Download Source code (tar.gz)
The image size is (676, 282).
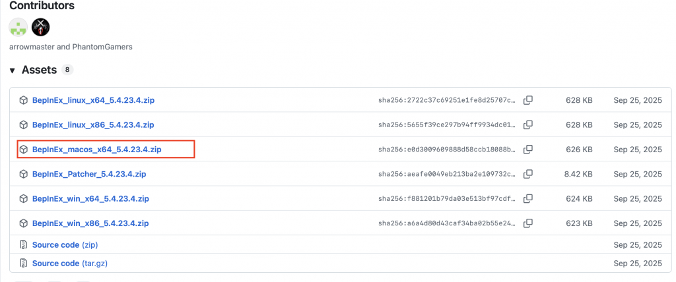tap(70, 263)
